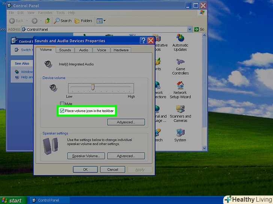Click Advanced button under Device volume

point(126,122)
